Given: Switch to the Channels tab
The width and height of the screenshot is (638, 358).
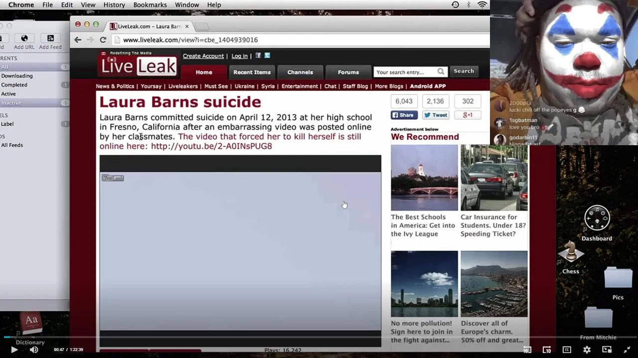Looking at the screenshot, I should coord(300,72).
